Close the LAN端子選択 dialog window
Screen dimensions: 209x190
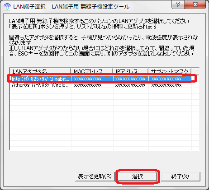click(x=195, y=5)
